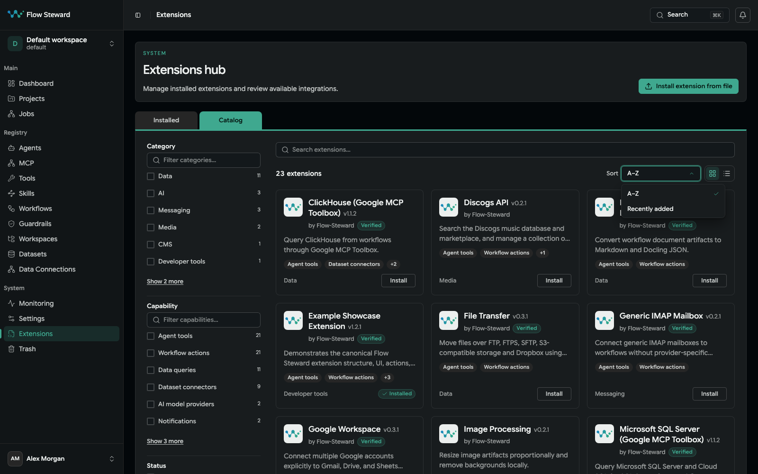This screenshot has width=758, height=474.
Task: Open Datasets page
Action: (62, 254)
